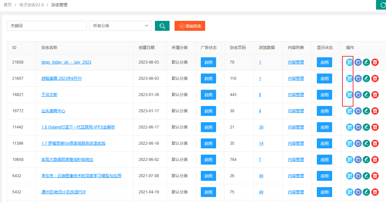Edit the 于洪文新 magazine entry
This screenshot has height=203, width=386.
(x=366, y=95)
